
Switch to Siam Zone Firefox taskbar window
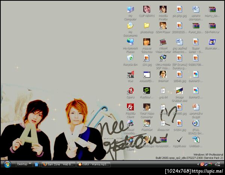(x=58, y=165)
